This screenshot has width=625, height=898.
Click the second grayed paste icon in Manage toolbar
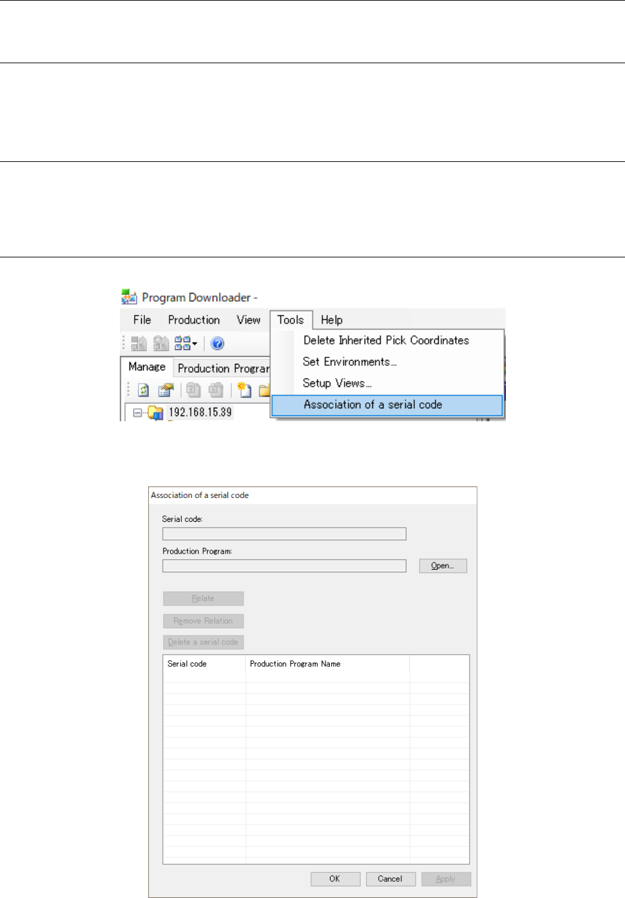coord(216,390)
